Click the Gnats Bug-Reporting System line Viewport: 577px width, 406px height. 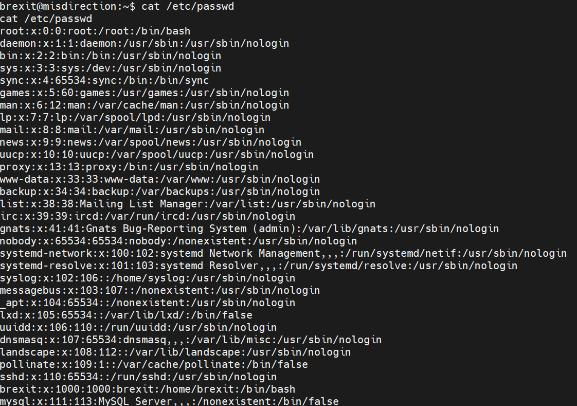point(249,228)
